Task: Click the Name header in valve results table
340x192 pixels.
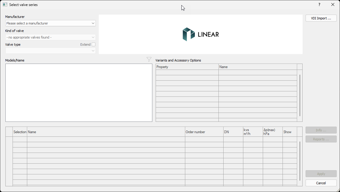Action: [x=106, y=132]
